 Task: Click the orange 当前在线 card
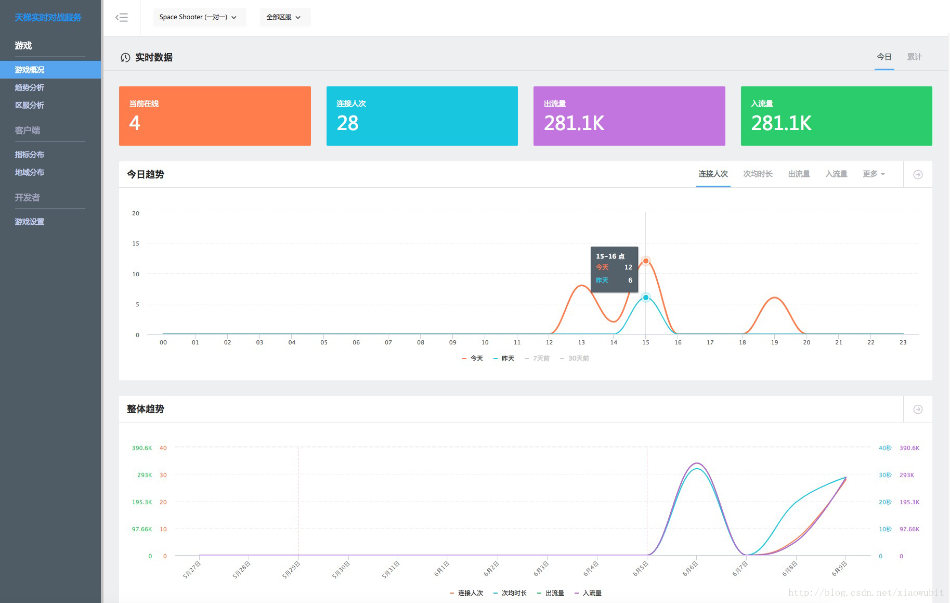215,116
